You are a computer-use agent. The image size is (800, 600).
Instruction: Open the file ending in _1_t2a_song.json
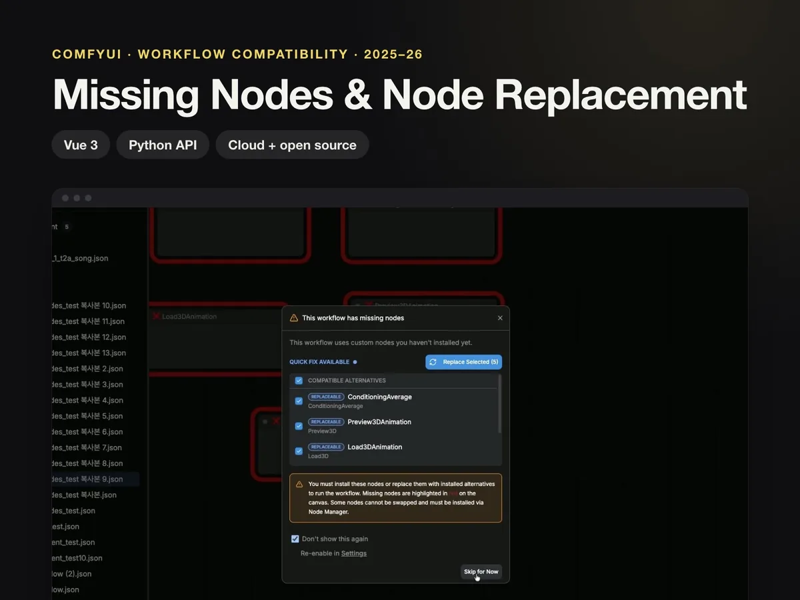point(80,258)
